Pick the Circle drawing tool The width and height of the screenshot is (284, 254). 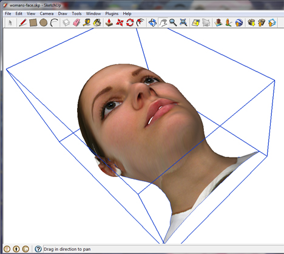coord(43,22)
